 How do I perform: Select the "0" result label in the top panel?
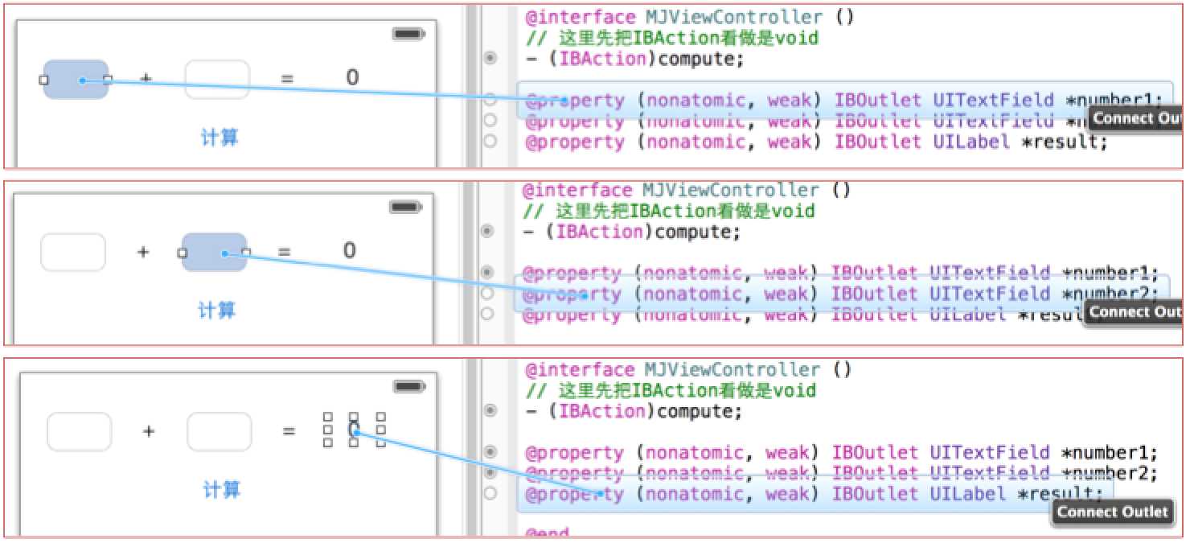(x=352, y=78)
